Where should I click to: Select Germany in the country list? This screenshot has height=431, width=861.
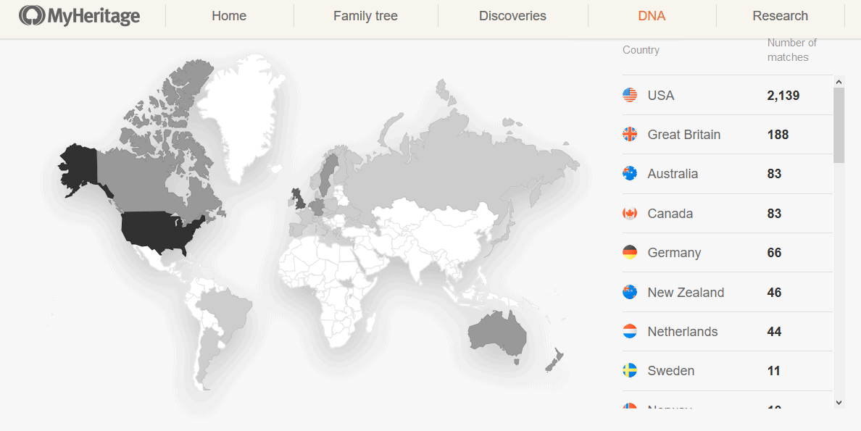pos(674,253)
